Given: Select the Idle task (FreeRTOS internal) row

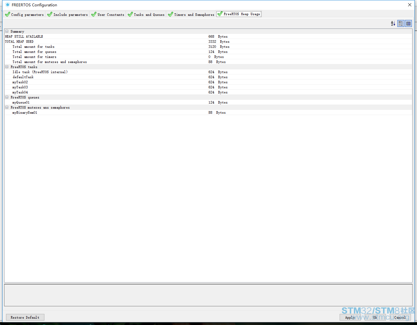Looking at the screenshot, I should (208, 72).
